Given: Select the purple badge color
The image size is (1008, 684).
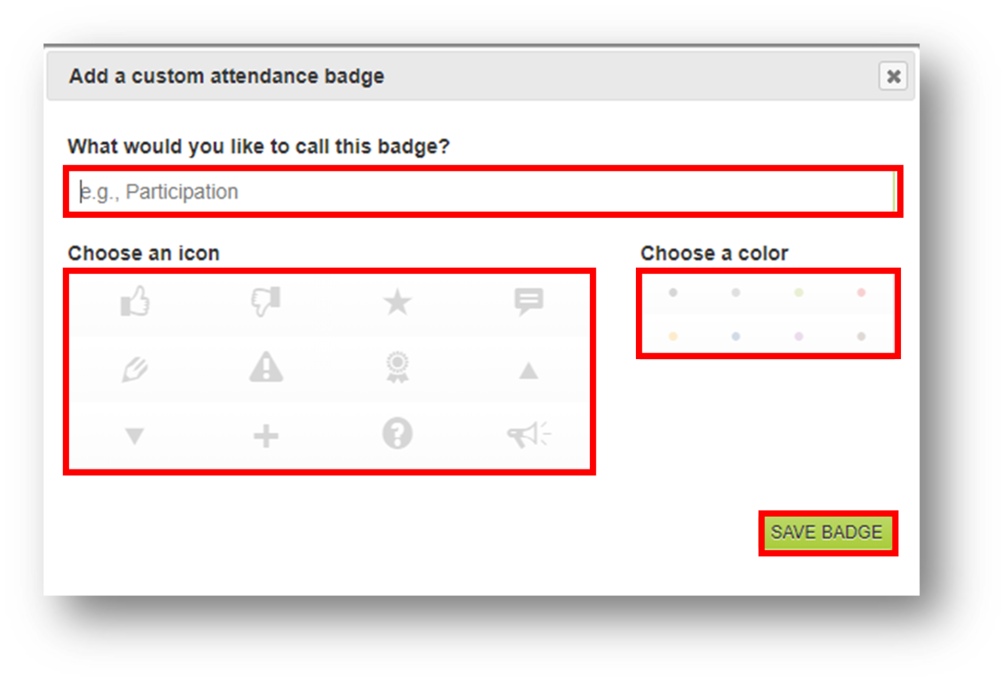Looking at the screenshot, I should [x=799, y=336].
